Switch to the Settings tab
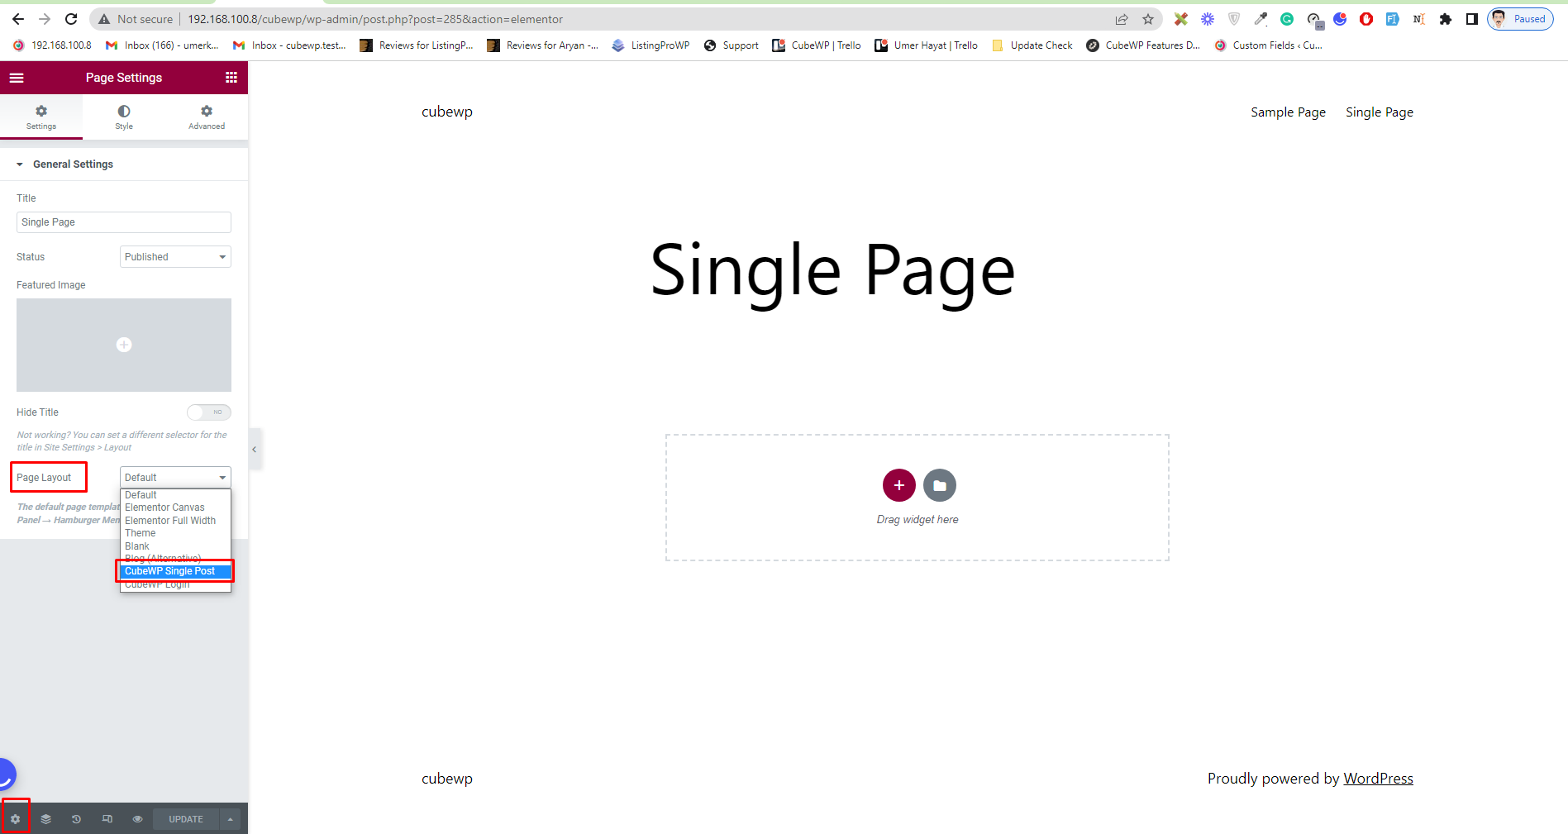The height and width of the screenshot is (834, 1568). (41, 117)
